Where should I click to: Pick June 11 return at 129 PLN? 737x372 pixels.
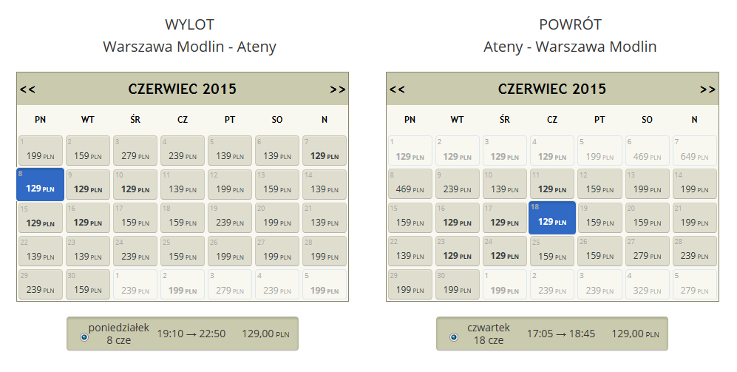551,184
